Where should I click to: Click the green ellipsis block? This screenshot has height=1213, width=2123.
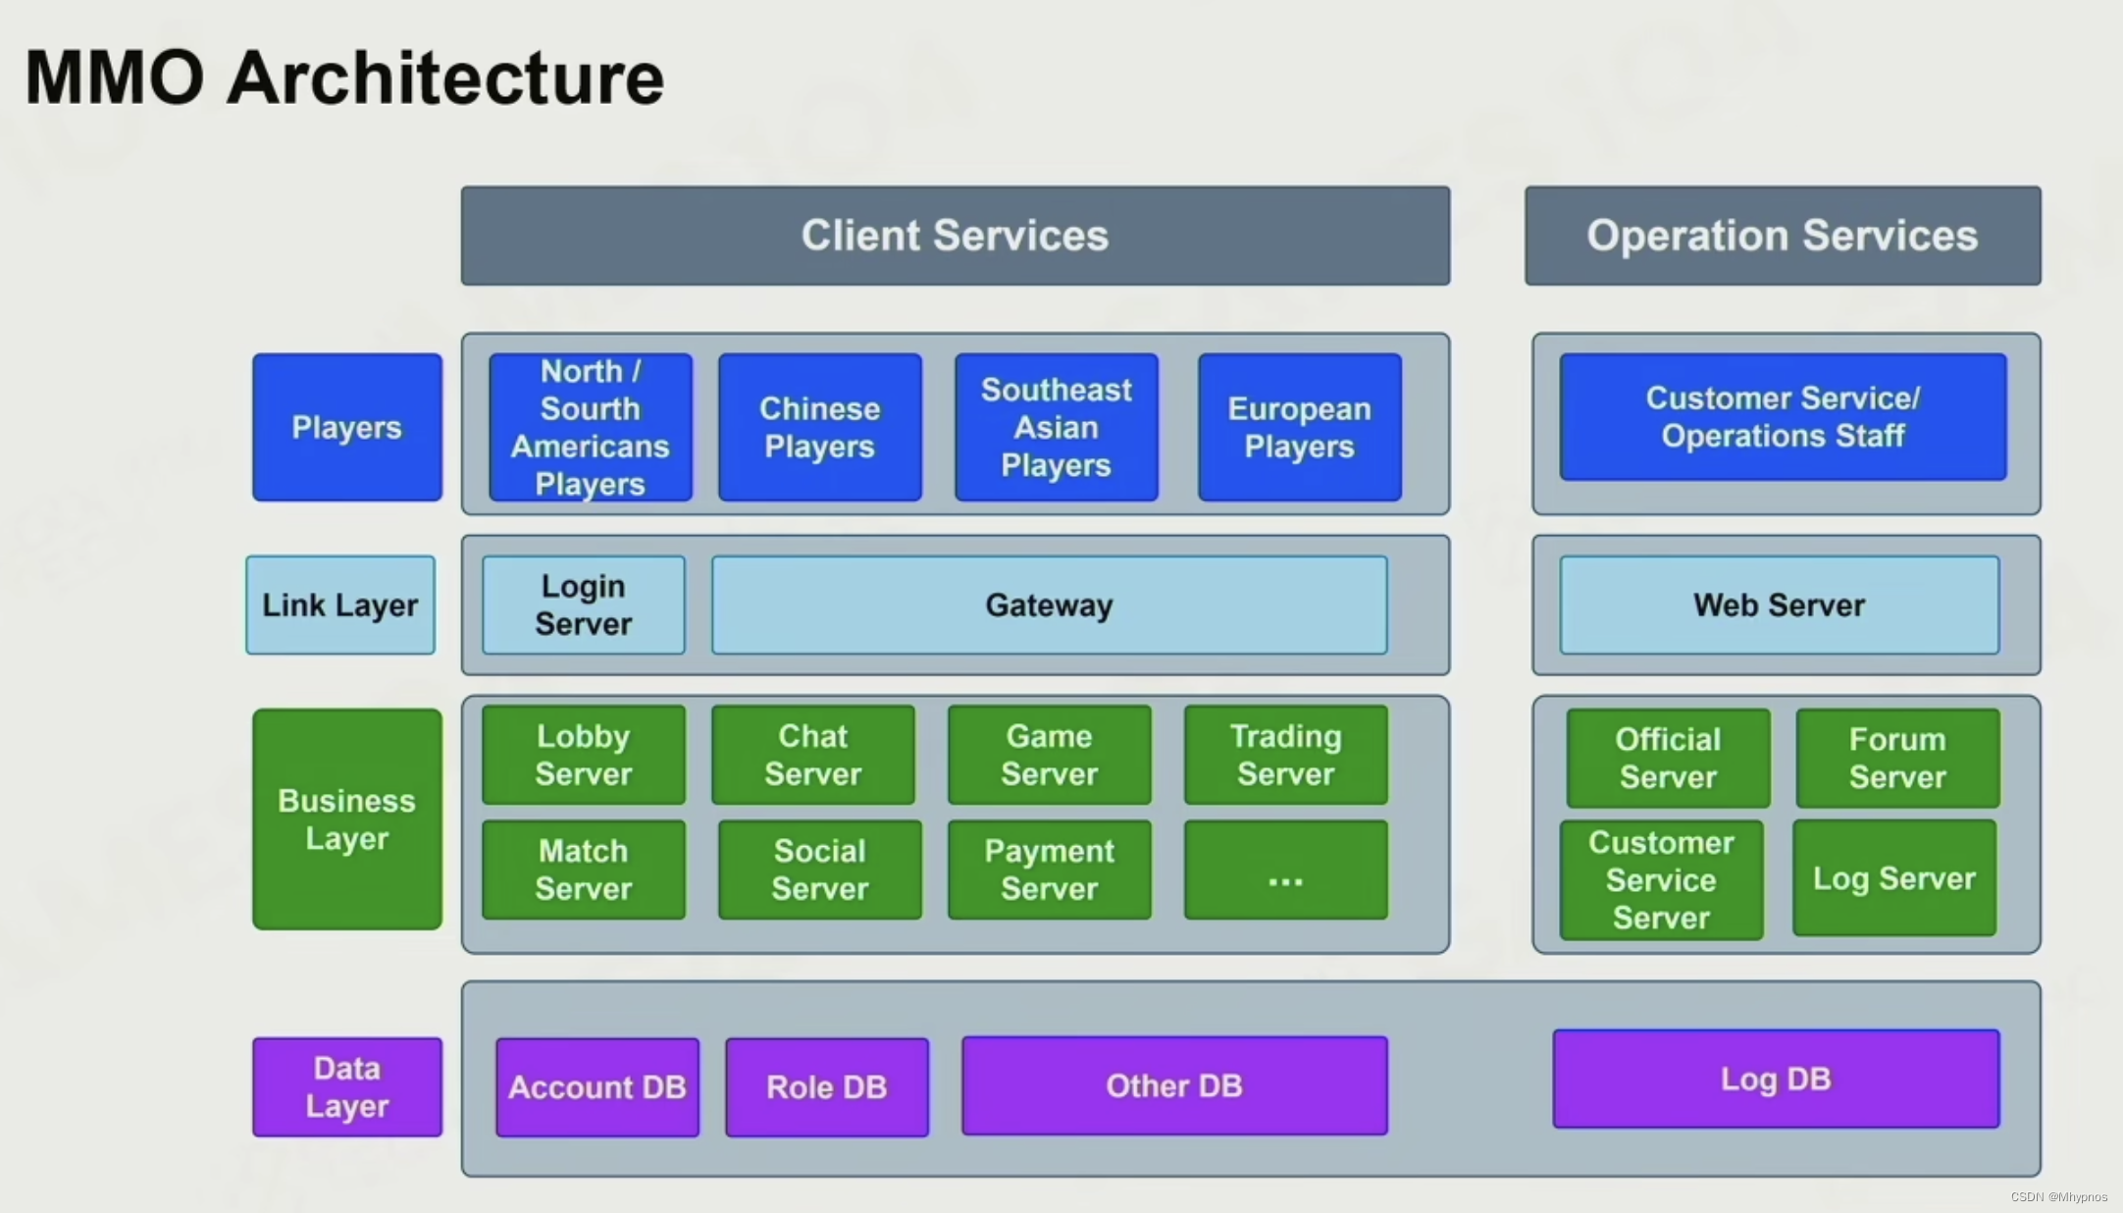click(1285, 870)
